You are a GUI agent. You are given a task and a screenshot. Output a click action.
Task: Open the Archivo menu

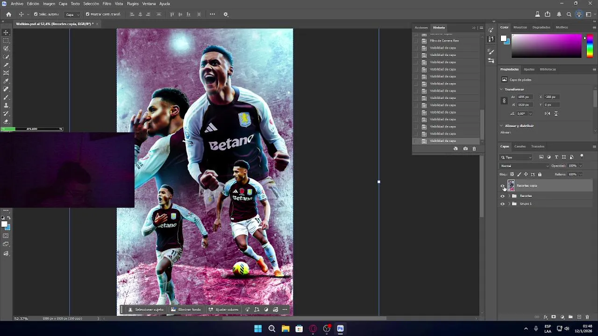coord(17,4)
